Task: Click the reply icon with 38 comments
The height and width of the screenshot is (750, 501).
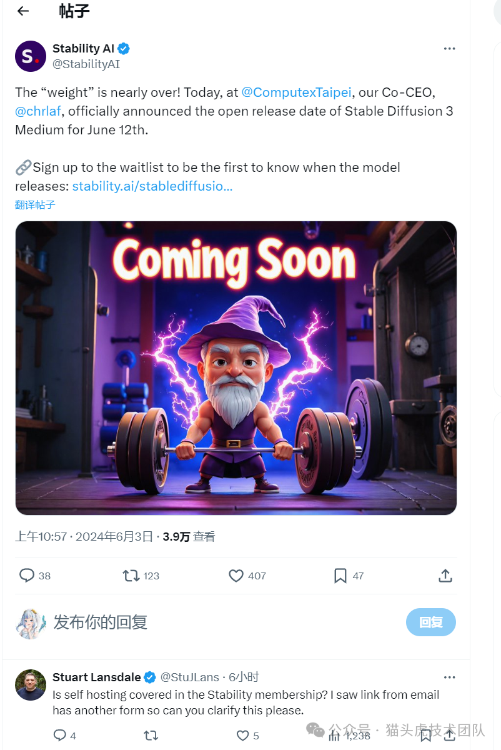Action: coord(27,576)
